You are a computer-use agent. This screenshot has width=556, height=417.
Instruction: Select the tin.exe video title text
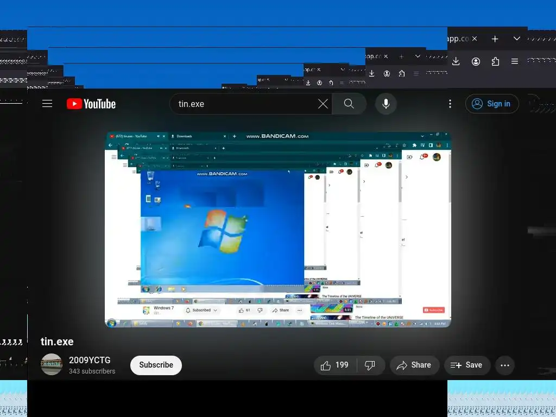[57, 342]
